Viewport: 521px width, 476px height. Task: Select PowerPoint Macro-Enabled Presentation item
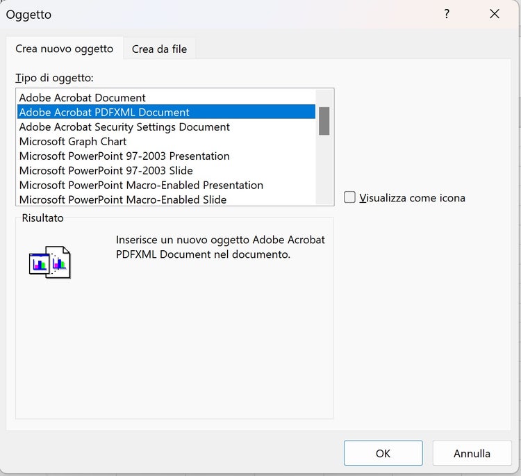(141, 186)
